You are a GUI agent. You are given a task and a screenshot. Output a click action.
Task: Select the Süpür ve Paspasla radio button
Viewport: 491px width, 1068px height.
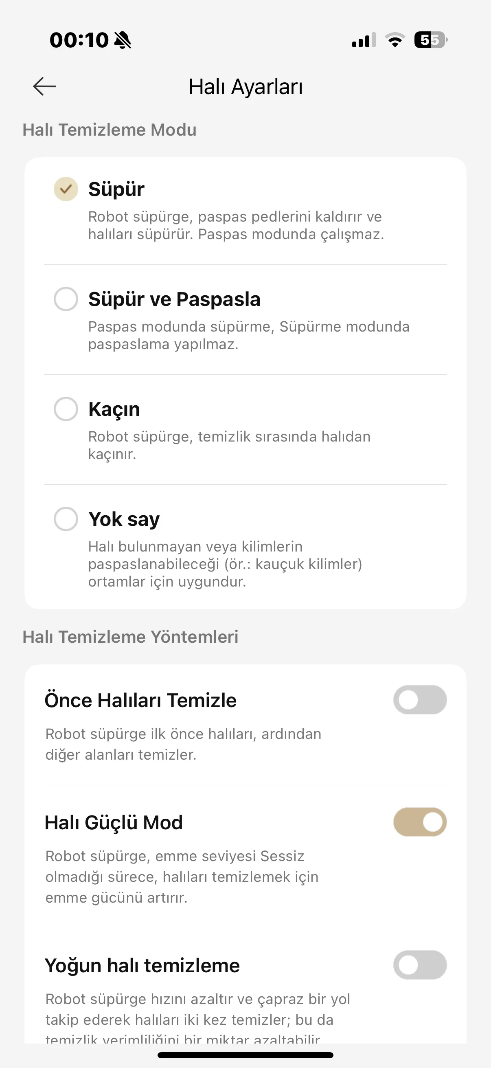tap(66, 299)
